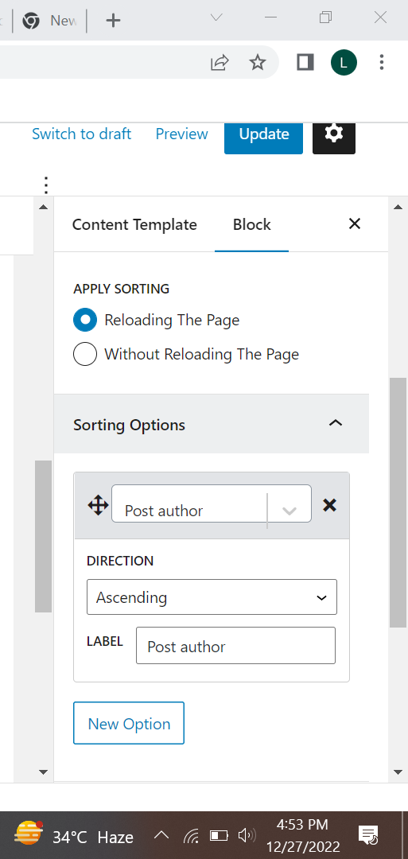Switch to the Block tab
Screen dimensions: 408x859
(x=252, y=224)
